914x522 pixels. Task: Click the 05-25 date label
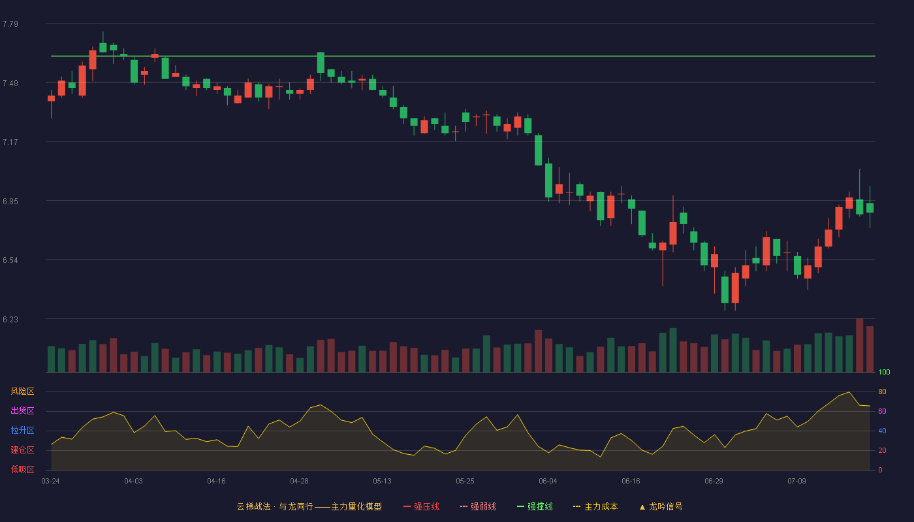(465, 481)
